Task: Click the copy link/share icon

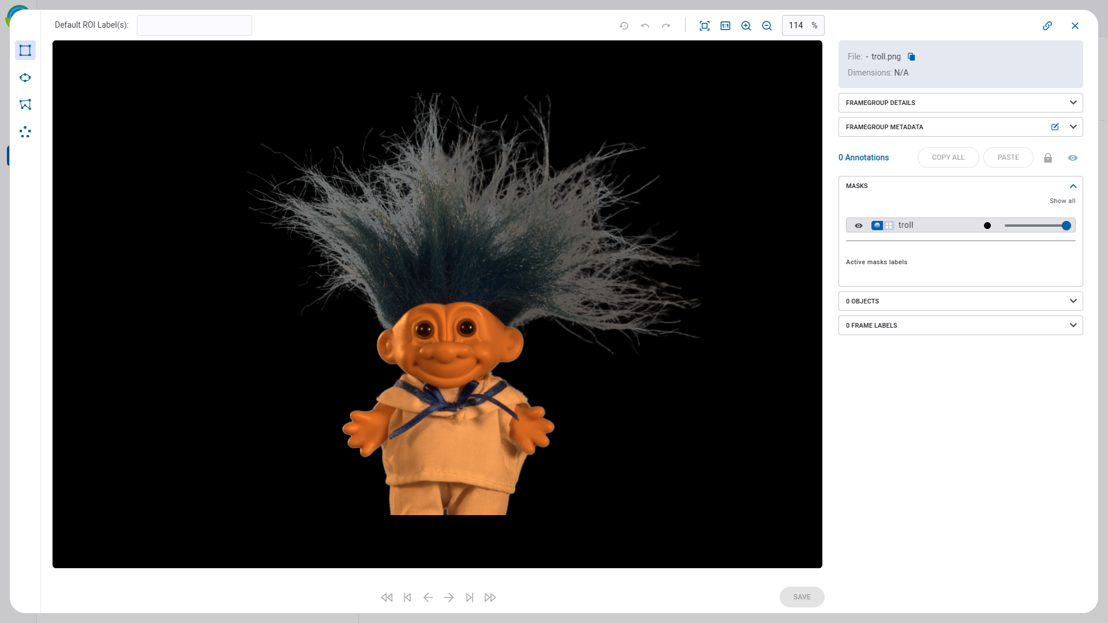Action: coord(1048,25)
